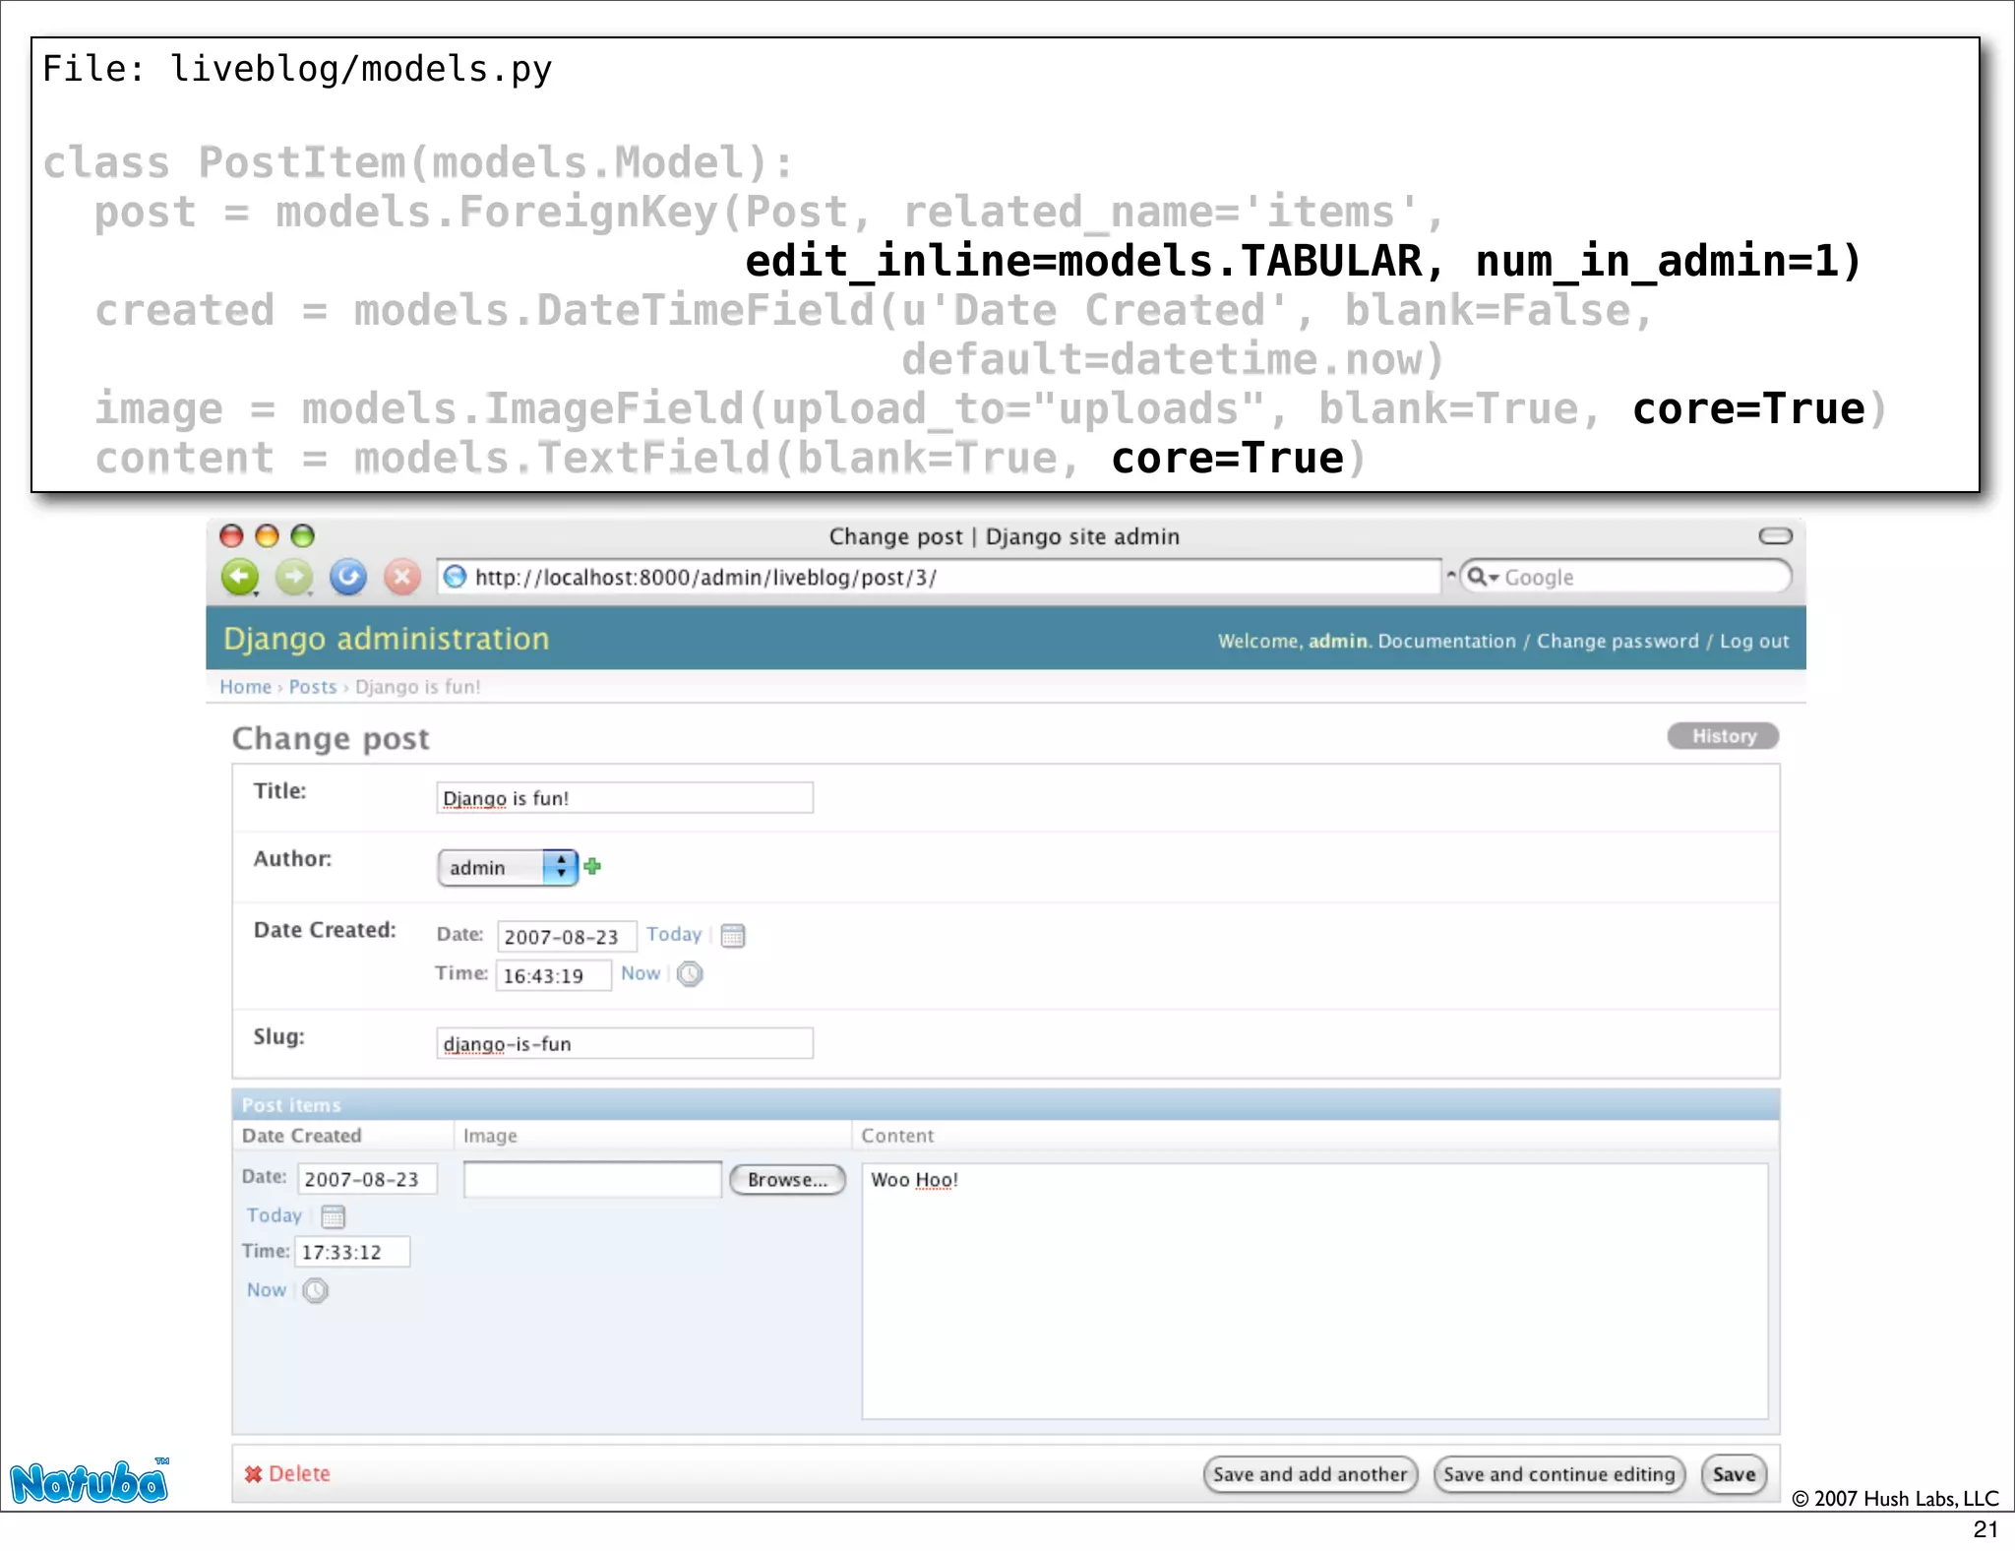Click the Image file path field
Image resolution: width=2015 pixels, height=1551 pixels.
[592, 1179]
